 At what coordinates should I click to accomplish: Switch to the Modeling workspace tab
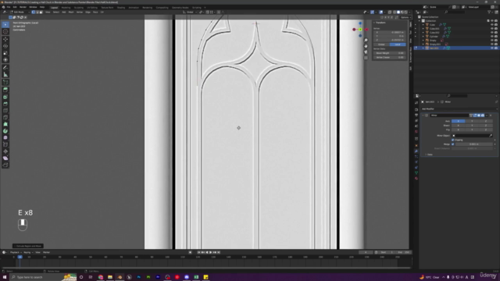(x=66, y=7)
